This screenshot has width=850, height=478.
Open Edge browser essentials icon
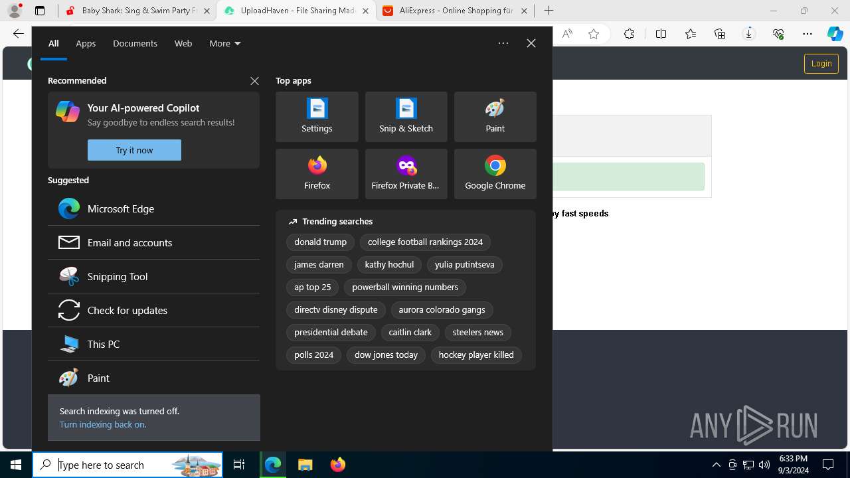coord(778,34)
